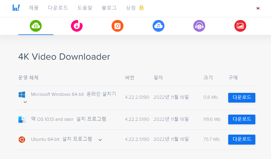Viewport: 271px width, 159px height.
Task: Click the 4K Video Downloader heading
Action: 64,57
